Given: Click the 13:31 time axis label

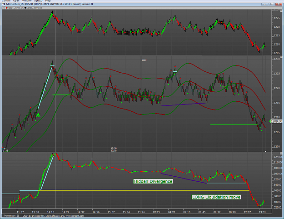Looking at the screenshot, I should tap(262, 212).
